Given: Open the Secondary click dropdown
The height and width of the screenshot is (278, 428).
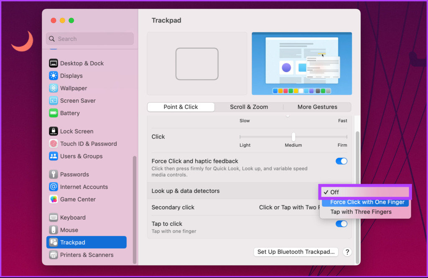Looking at the screenshot, I should (289, 208).
